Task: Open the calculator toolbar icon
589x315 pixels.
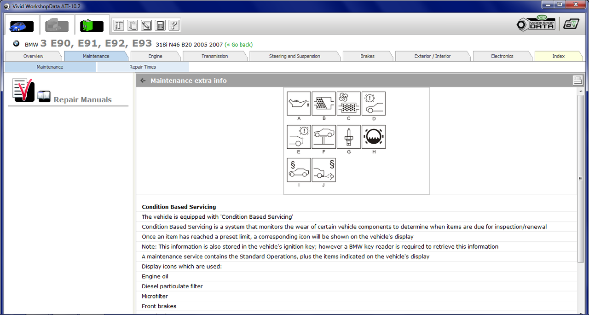Action: (x=160, y=25)
